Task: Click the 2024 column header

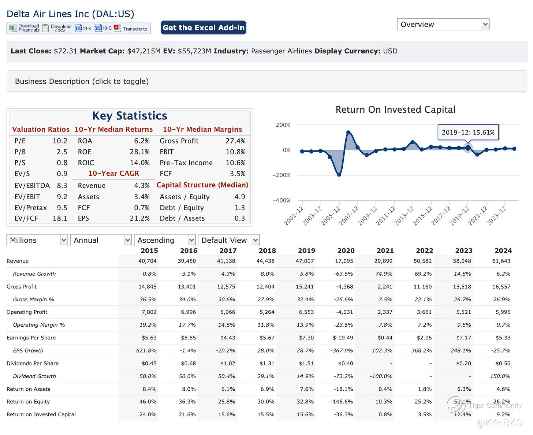Action: click(x=503, y=250)
